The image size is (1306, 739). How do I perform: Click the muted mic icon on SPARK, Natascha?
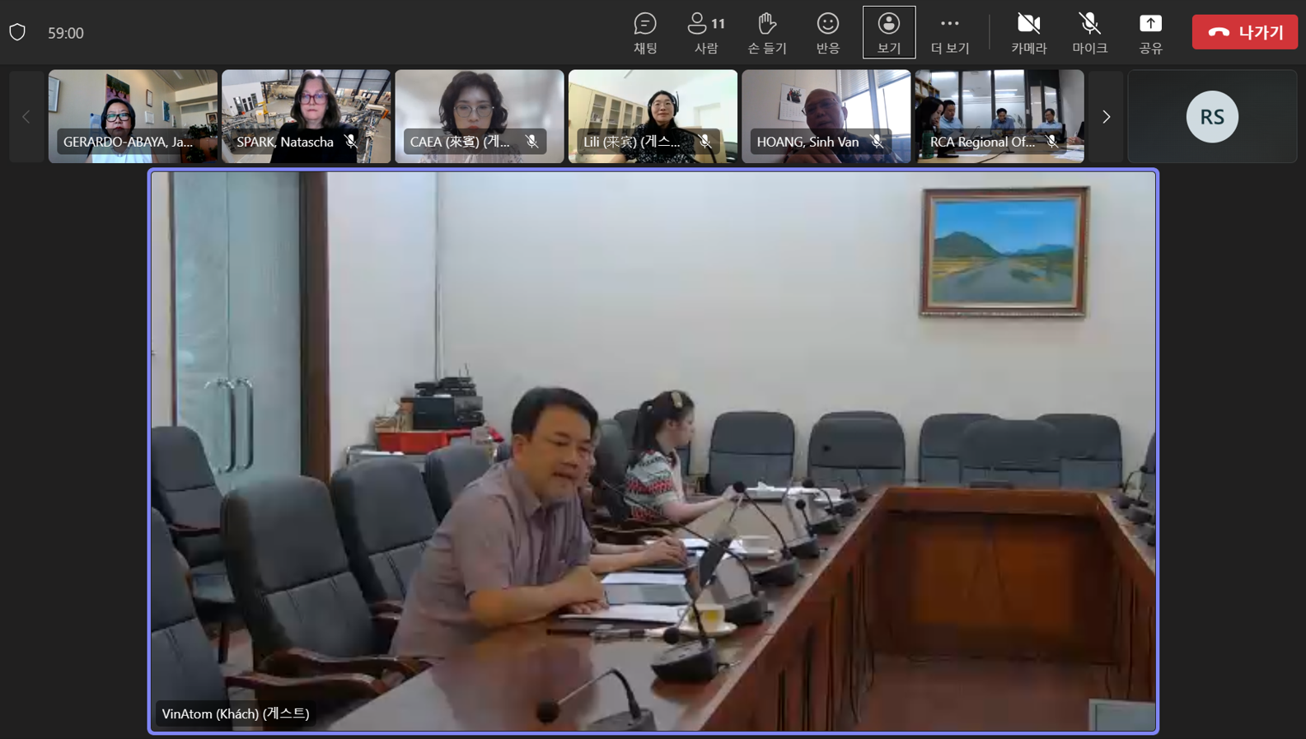(x=351, y=142)
